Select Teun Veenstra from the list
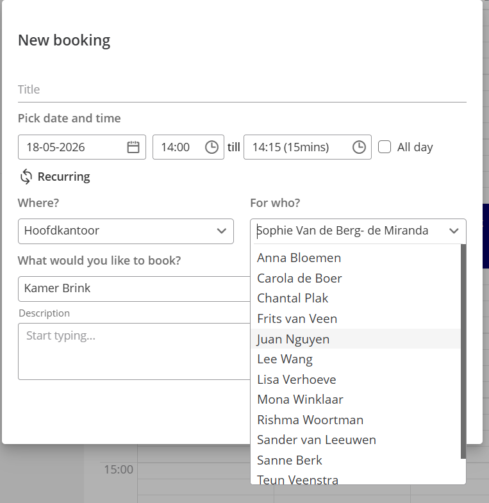489x503 pixels. pos(356,478)
